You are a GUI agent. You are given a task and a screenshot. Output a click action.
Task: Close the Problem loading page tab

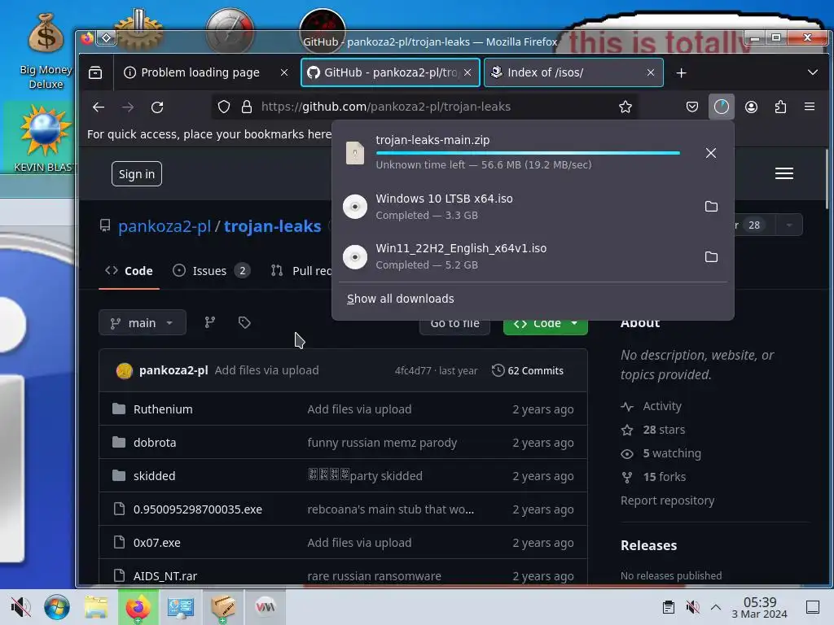284,72
